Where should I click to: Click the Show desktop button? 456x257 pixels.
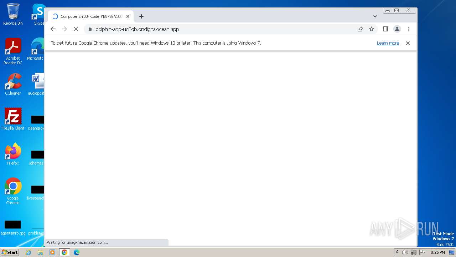point(452,252)
